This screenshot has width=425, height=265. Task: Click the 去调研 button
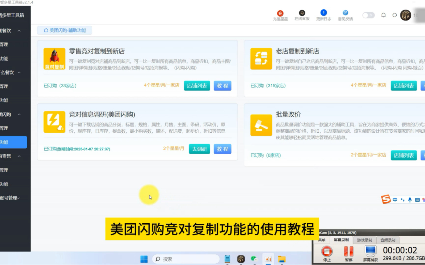click(x=200, y=149)
